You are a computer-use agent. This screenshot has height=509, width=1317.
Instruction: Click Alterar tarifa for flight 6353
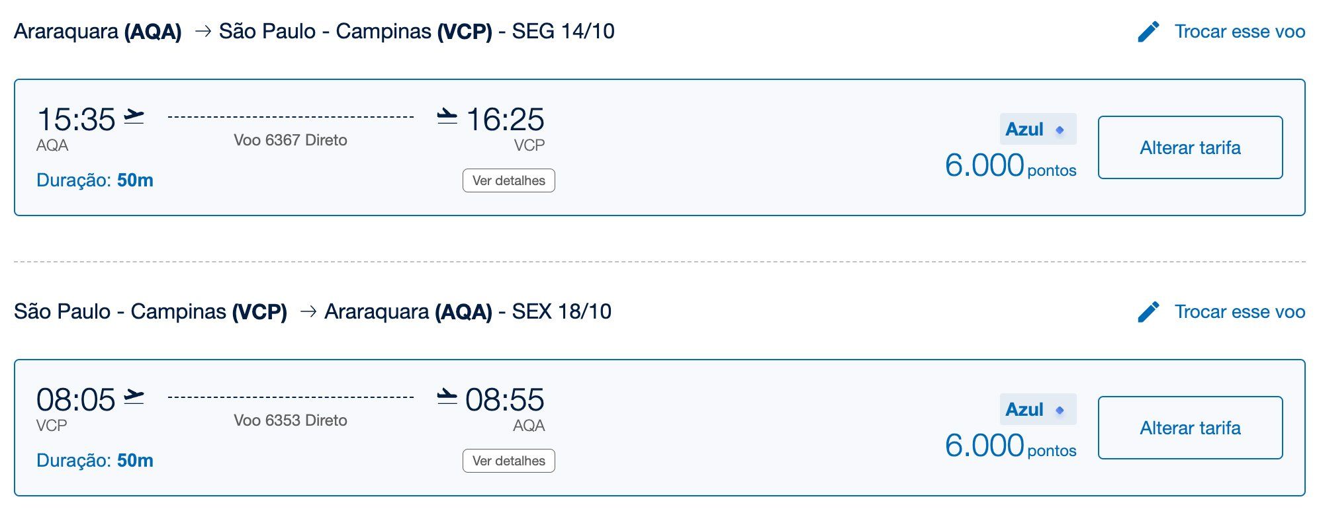point(1190,428)
